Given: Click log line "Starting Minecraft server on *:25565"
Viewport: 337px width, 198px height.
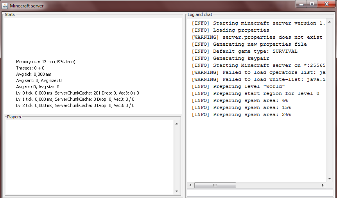Looking at the screenshot, I should pyautogui.click(x=258, y=66).
